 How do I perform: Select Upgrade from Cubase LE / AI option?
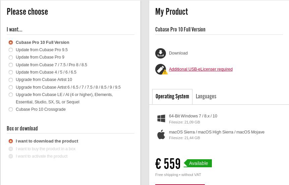[x=11, y=95]
